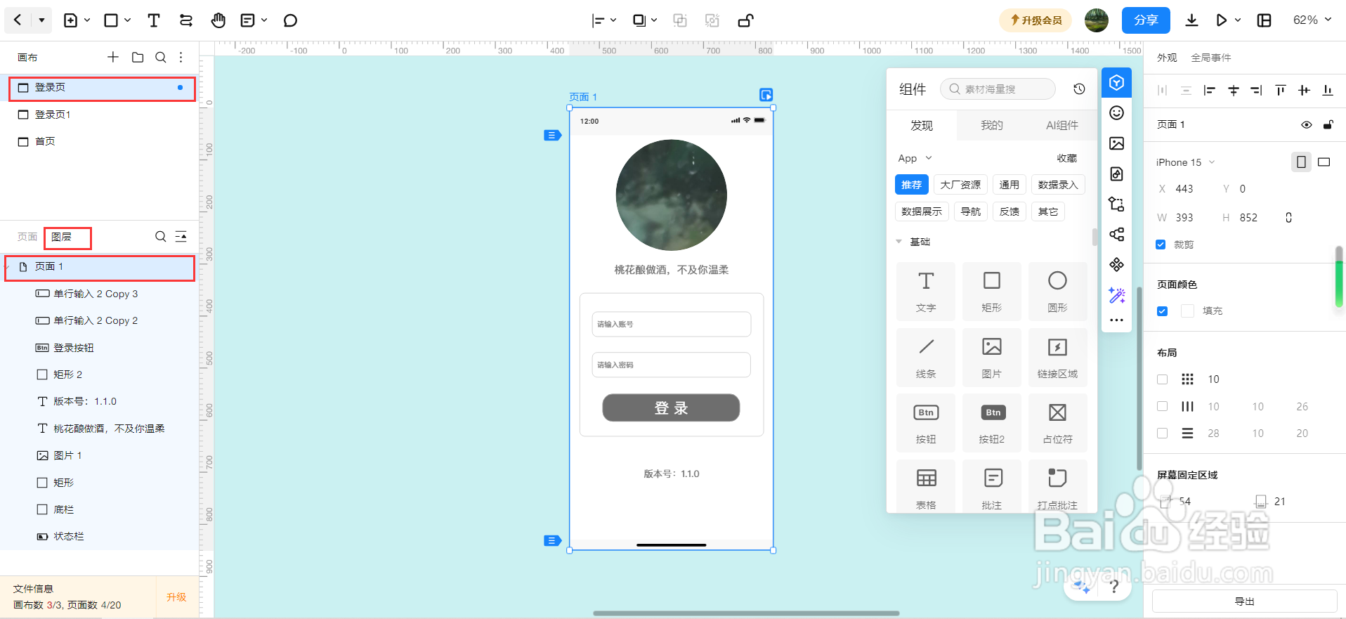Click the Export button
Screen dimensions: 1346x619
(x=1245, y=601)
